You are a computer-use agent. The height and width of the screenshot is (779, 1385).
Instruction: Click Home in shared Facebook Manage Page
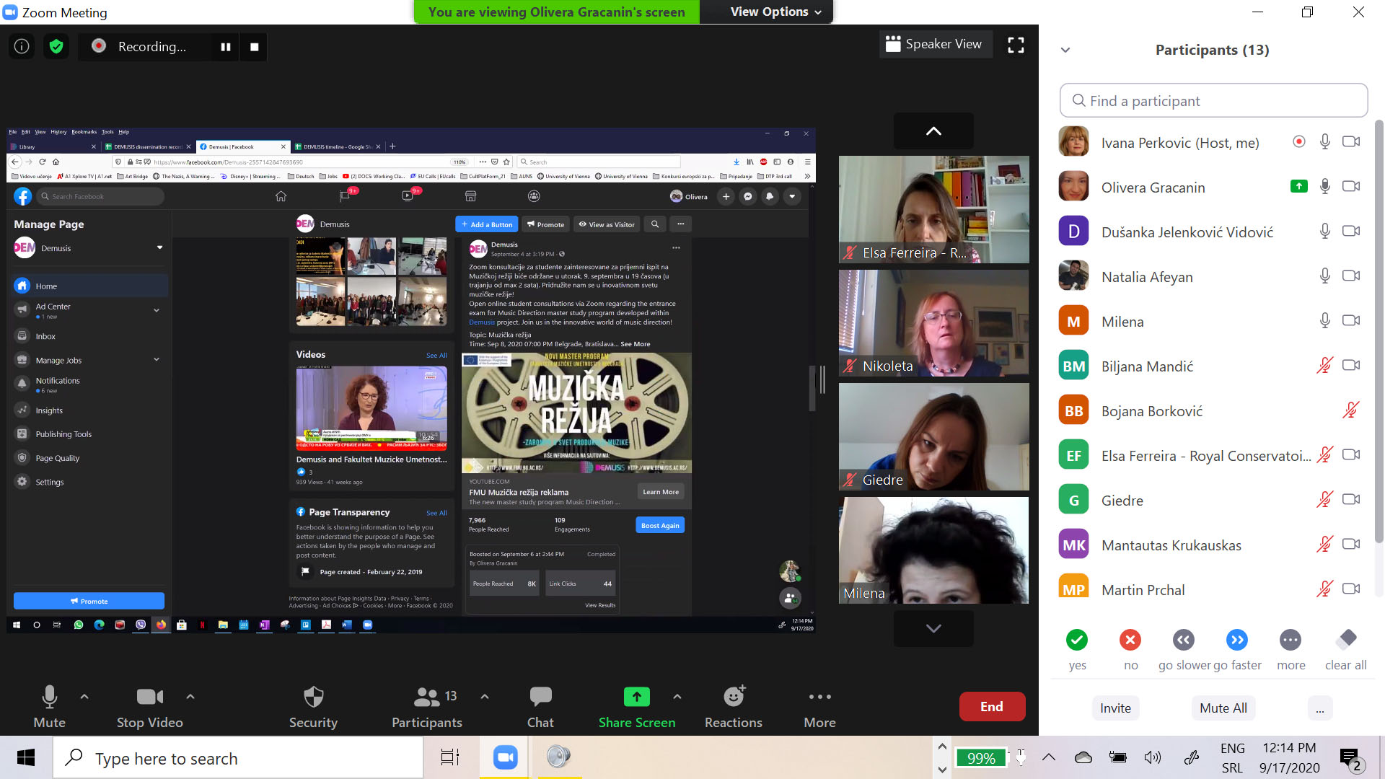[90, 286]
